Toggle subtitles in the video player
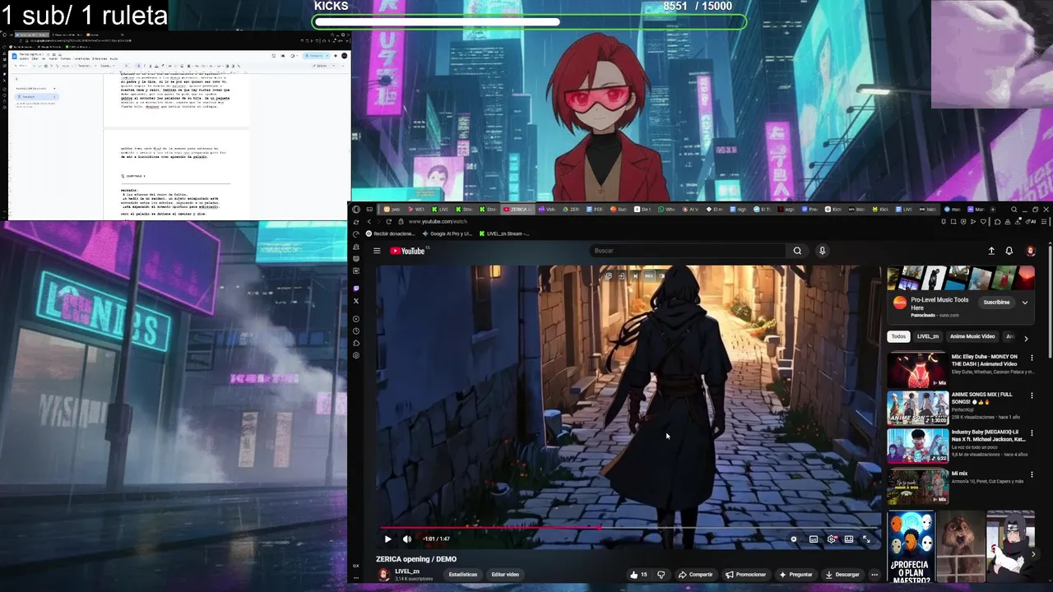The height and width of the screenshot is (592, 1053). click(814, 539)
